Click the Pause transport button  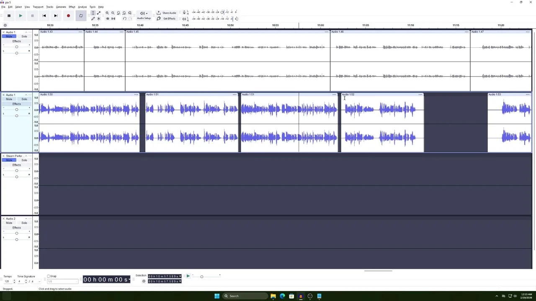9,16
